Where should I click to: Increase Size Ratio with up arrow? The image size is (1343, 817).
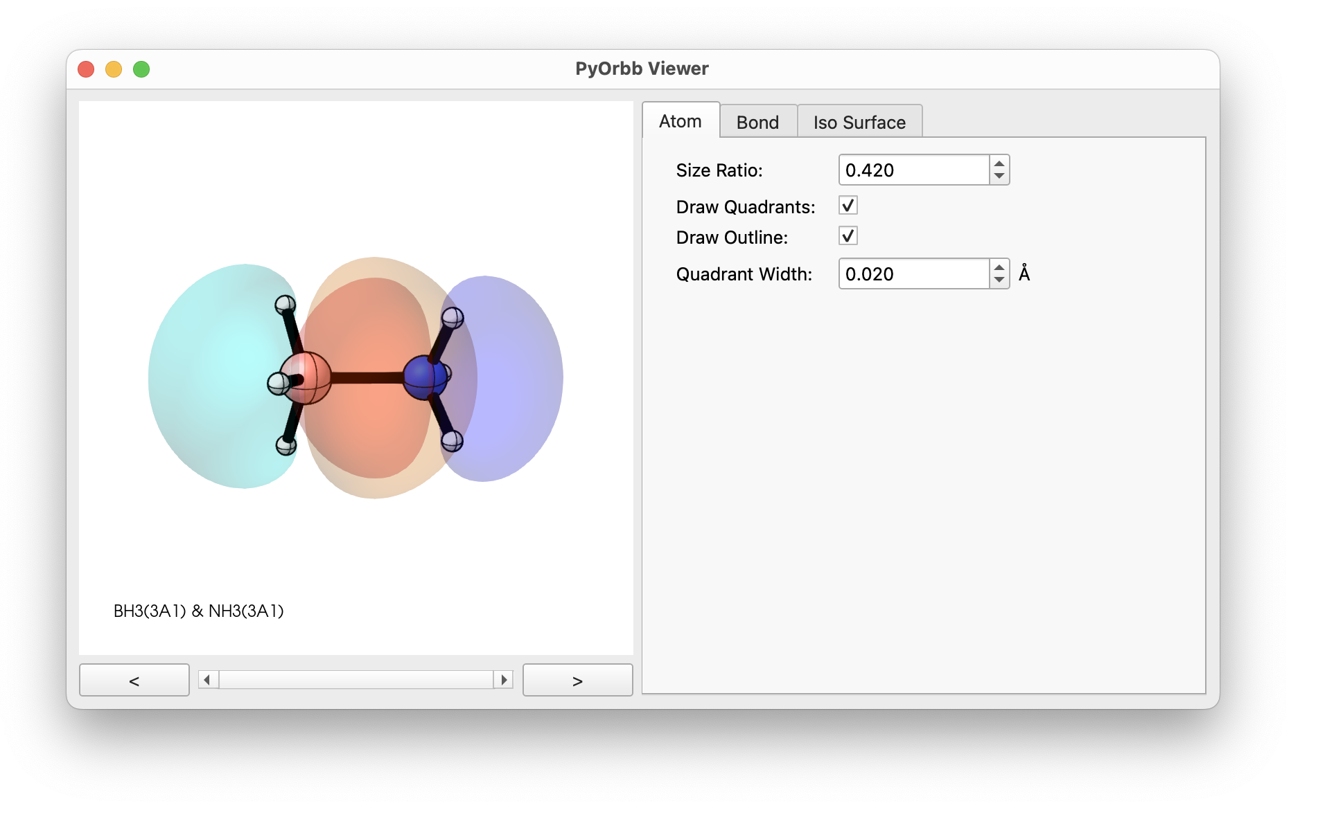point(999,163)
